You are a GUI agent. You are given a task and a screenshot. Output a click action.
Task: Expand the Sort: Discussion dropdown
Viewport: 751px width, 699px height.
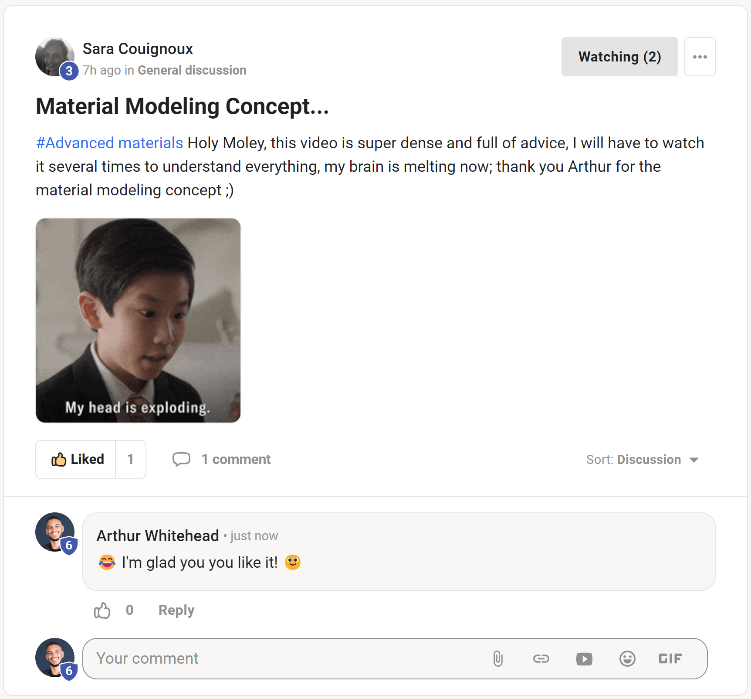643,460
